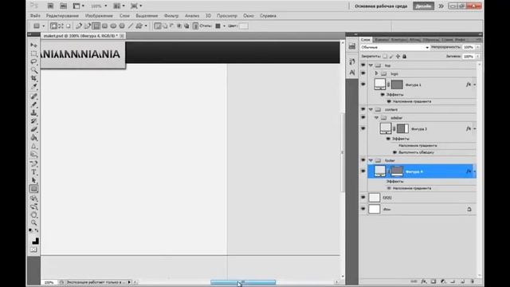Open the Arrange Documents dropdown
510x287 pixels.
click(x=119, y=6)
